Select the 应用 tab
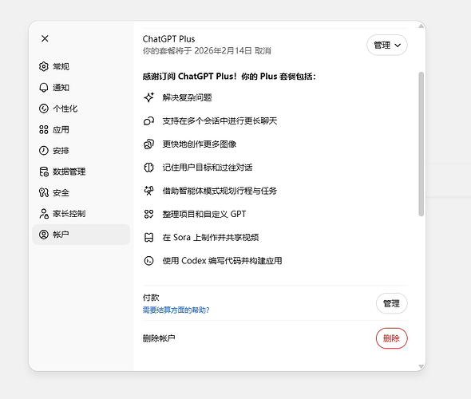471x399 pixels. click(x=81, y=129)
